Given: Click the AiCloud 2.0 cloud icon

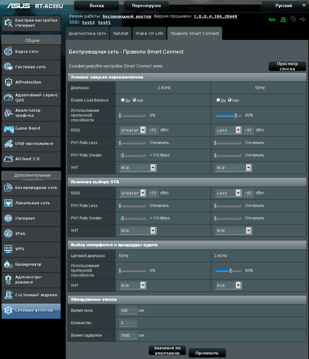Looking at the screenshot, I should tap(8, 159).
